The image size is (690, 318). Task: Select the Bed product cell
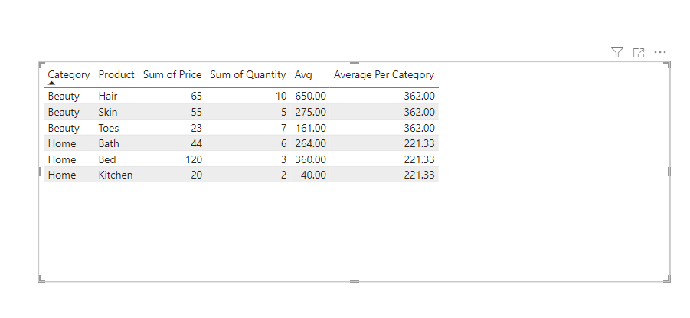click(x=107, y=159)
